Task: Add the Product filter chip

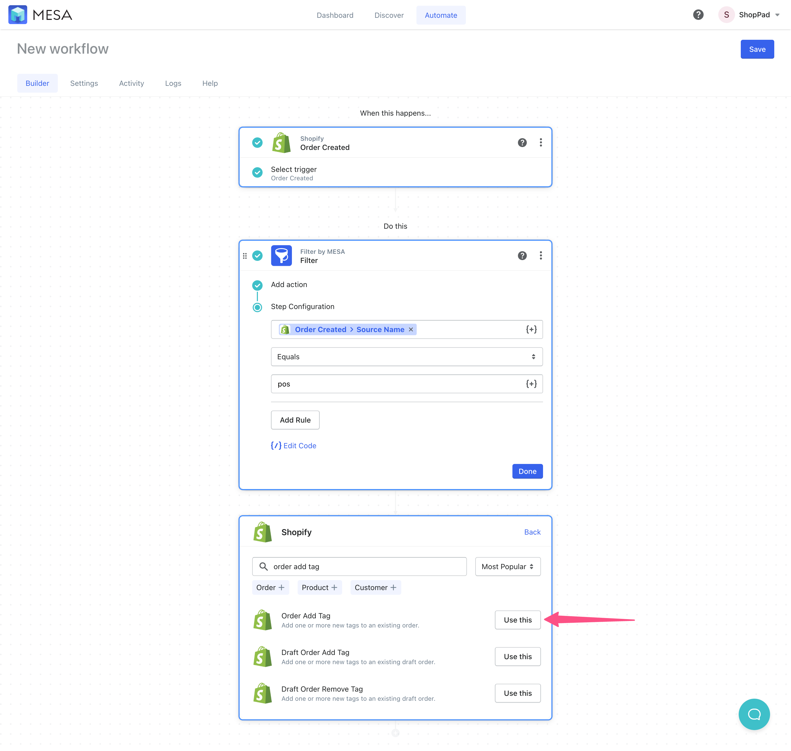Action: [319, 588]
